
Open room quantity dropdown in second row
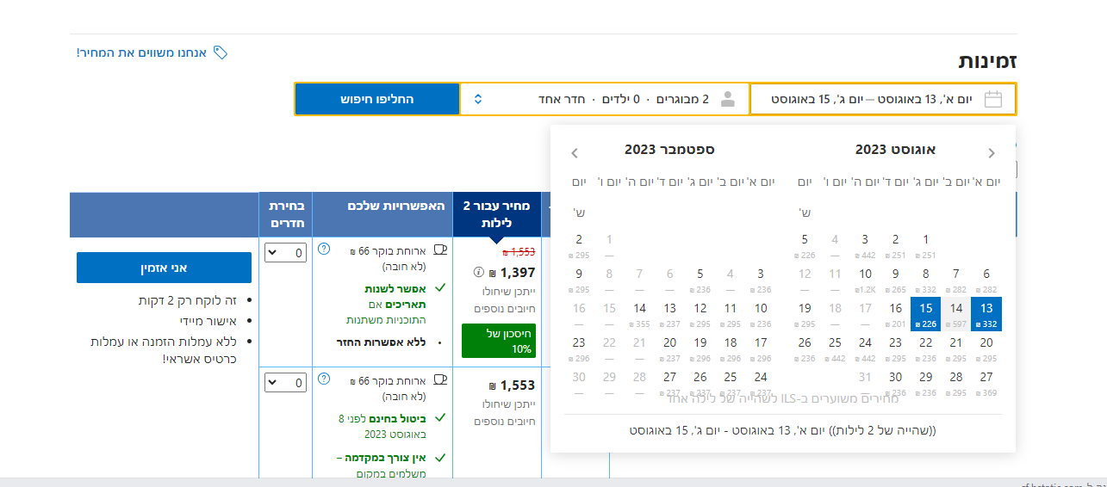coord(284,382)
